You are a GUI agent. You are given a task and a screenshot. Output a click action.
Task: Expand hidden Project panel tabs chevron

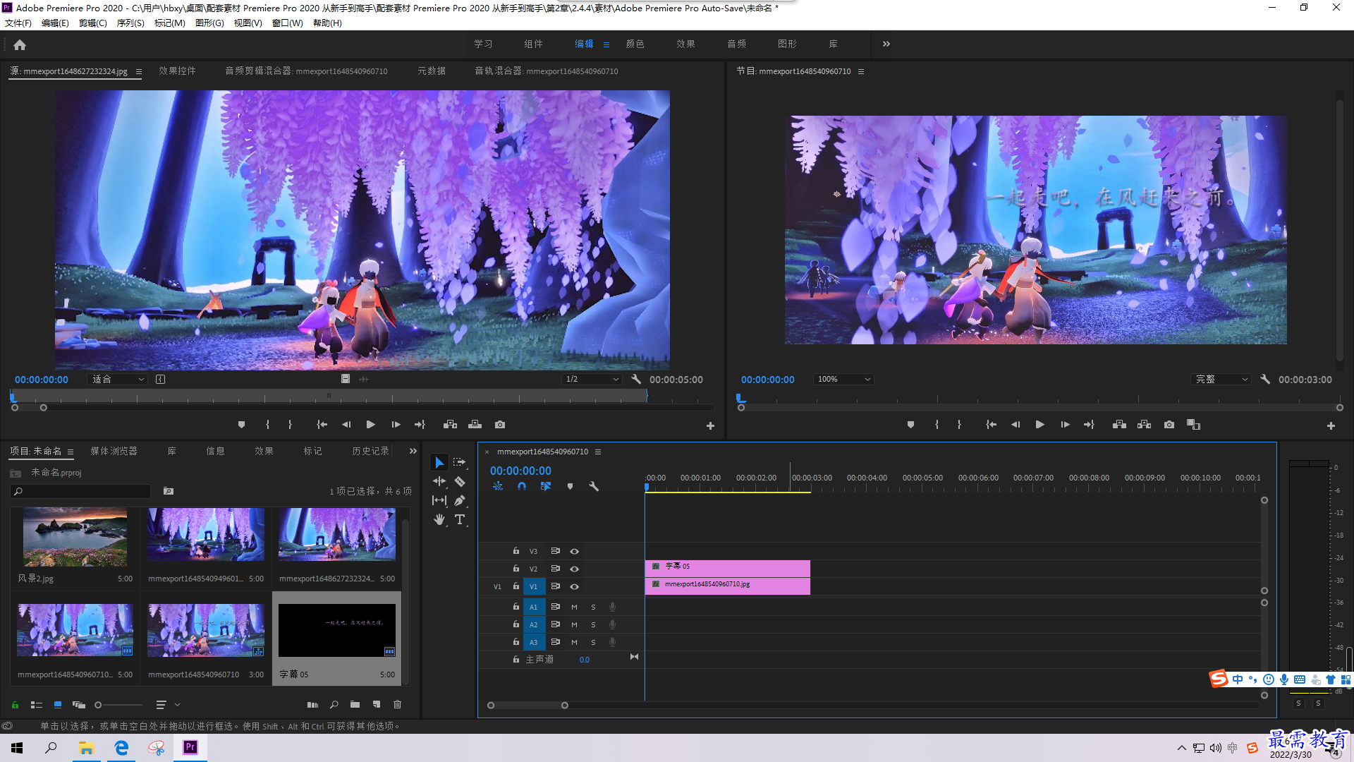pos(413,451)
